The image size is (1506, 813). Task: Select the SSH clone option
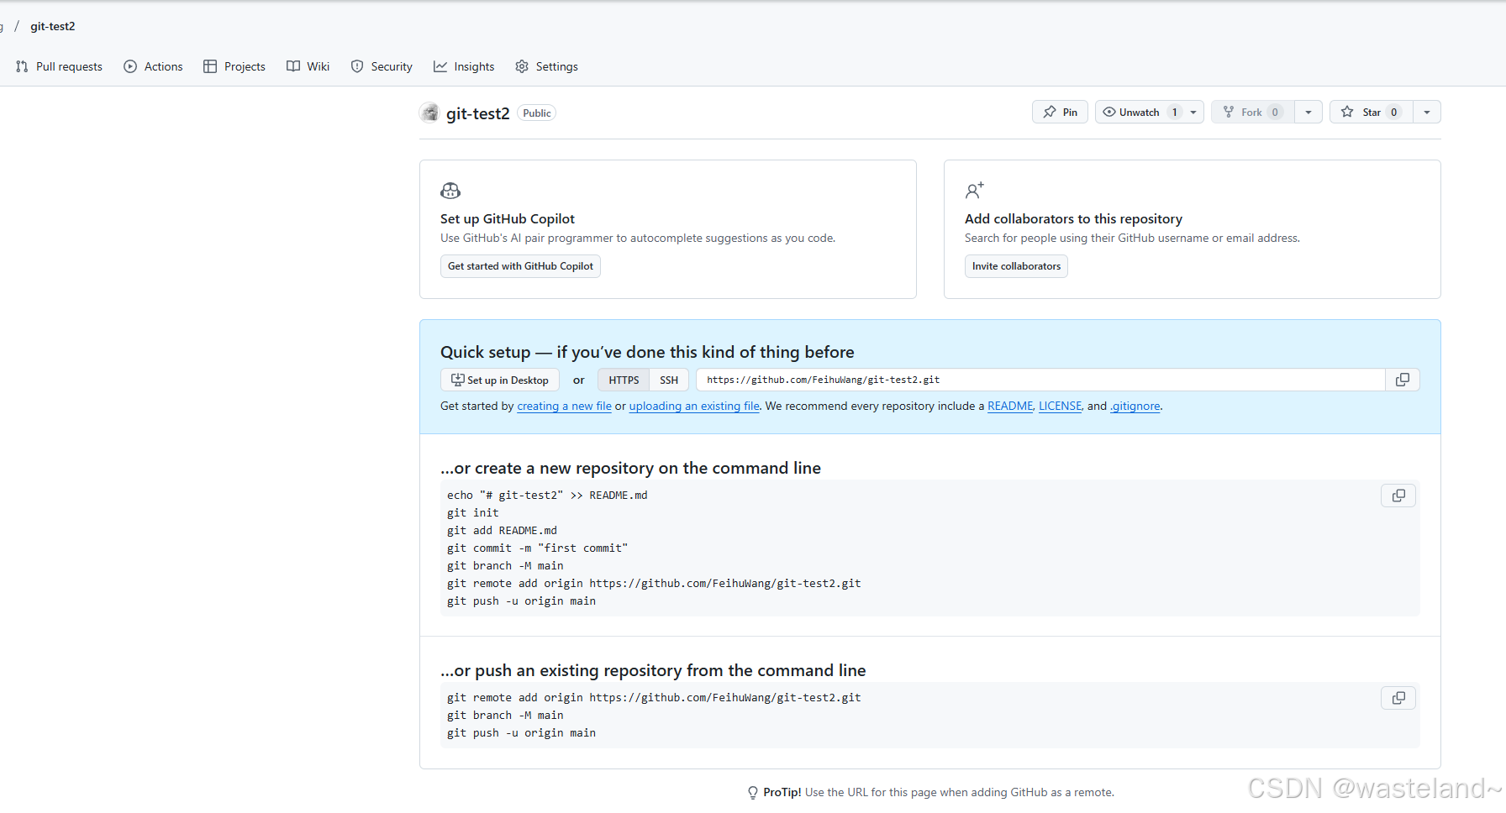coord(669,380)
